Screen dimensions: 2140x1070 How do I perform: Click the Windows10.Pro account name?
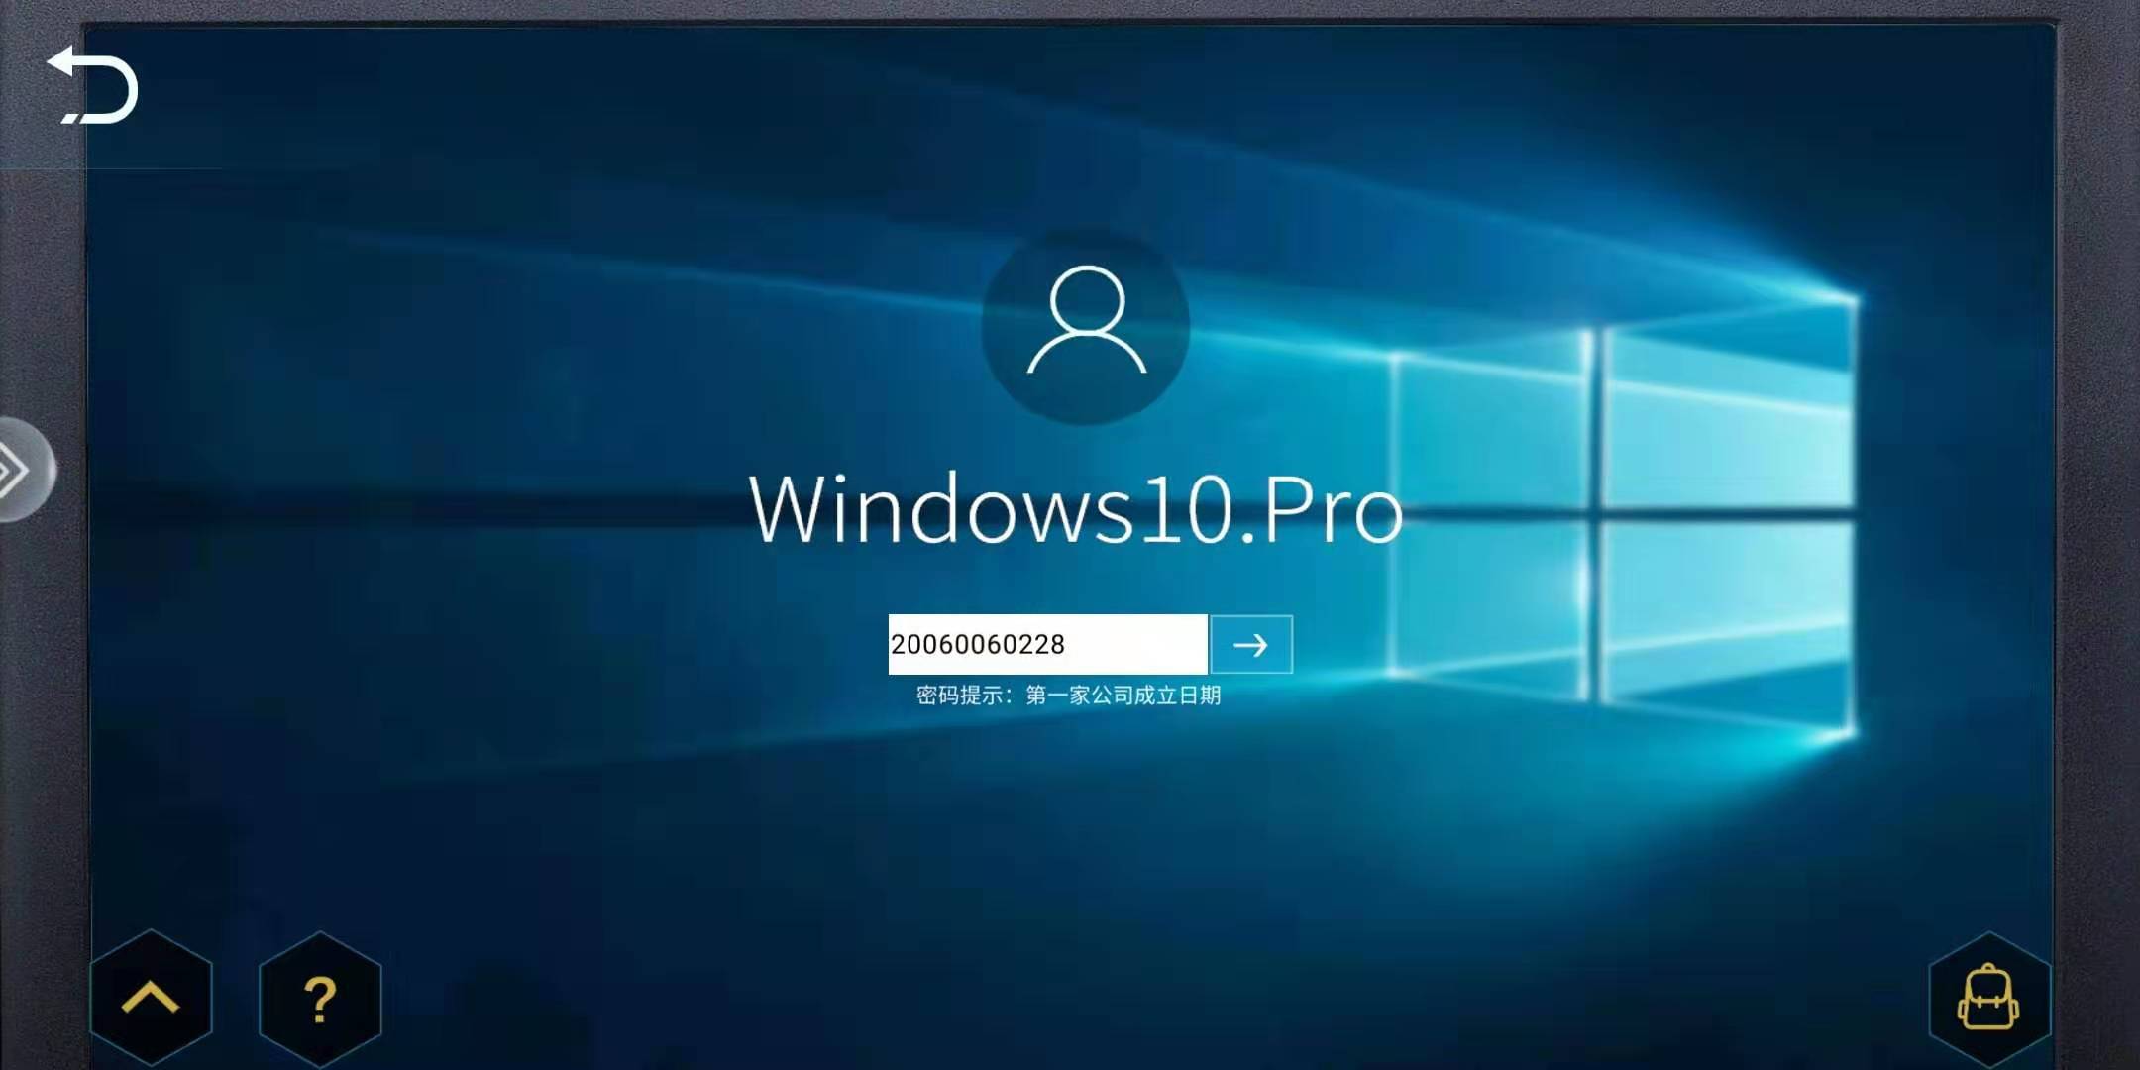pyautogui.click(x=1076, y=509)
